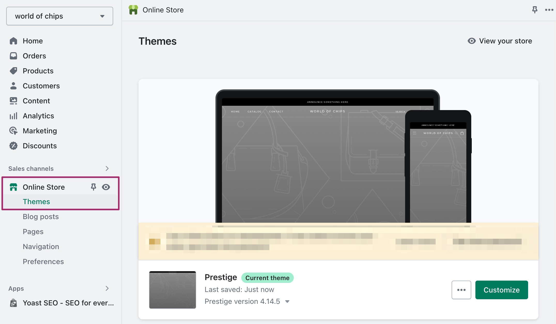Click the Analytics bar chart icon
Viewport: 556px width, 324px height.
(x=13, y=116)
